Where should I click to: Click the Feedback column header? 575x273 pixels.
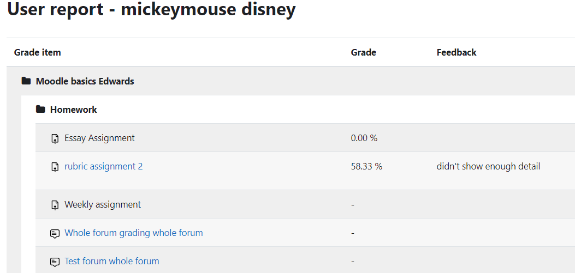457,52
